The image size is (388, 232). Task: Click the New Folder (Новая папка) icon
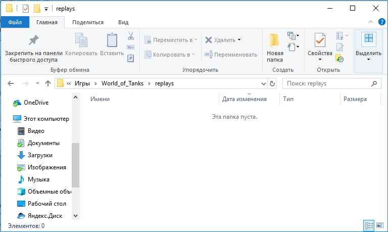[x=274, y=40]
